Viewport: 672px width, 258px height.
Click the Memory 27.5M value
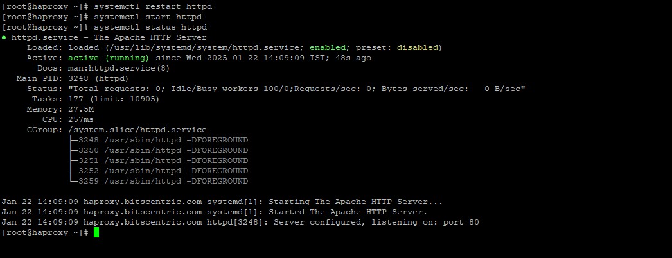81,109
